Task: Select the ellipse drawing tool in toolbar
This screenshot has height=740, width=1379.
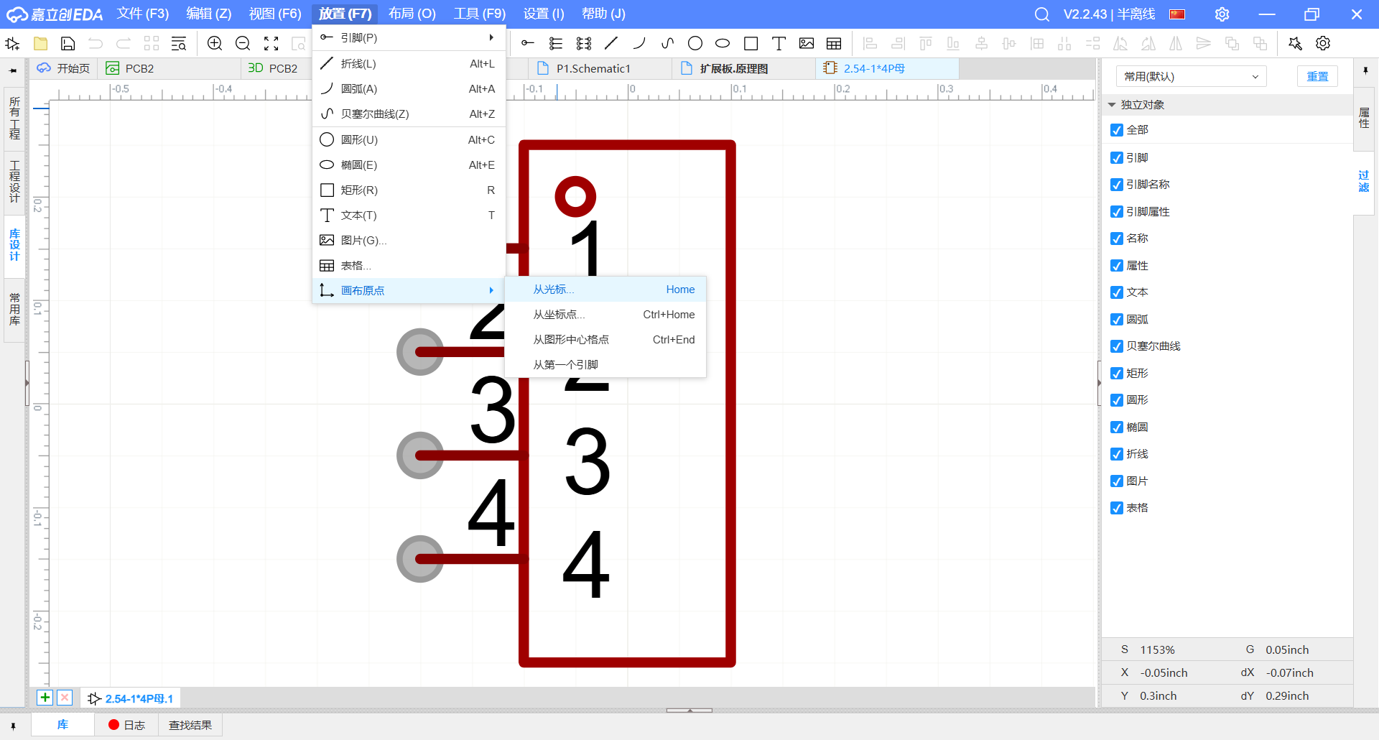Action: 723,43
